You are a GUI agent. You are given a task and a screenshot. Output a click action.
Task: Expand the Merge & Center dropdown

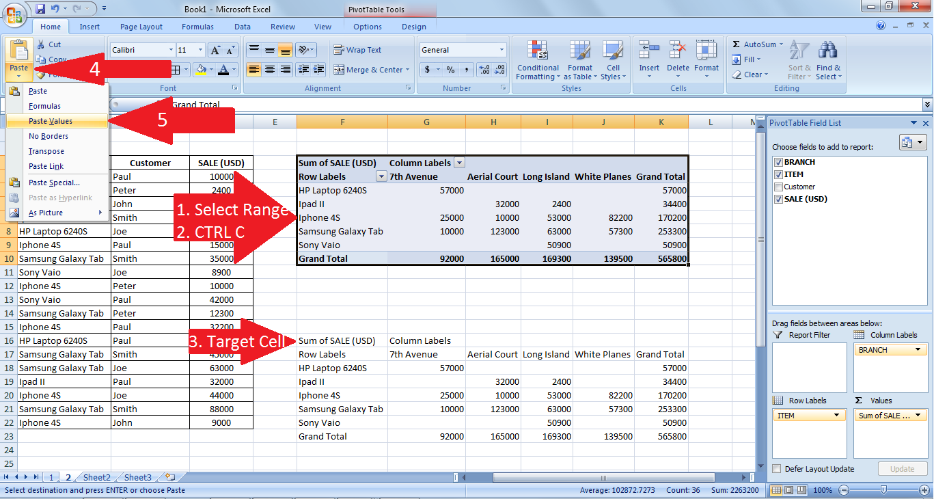tap(408, 70)
